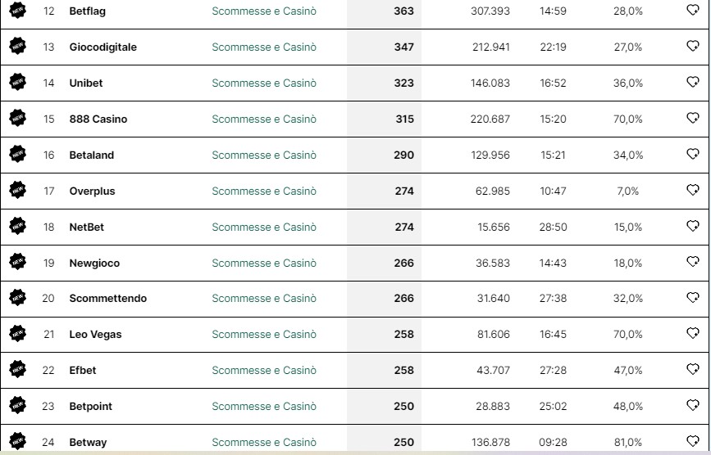The height and width of the screenshot is (455, 711).
Task: Favorite Unibet using its heart icon
Action: pyautogui.click(x=692, y=82)
